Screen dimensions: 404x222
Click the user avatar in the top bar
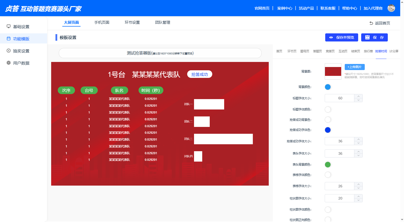(x=391, y=8)
